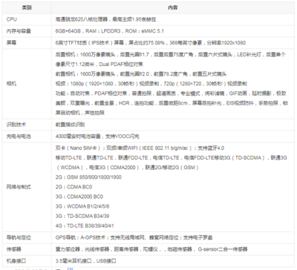The width and height of the screenshot is (297, 270).
Task: Click the '重力感应器, 光线传感器' sensors cell
Action: pos(151,249)
